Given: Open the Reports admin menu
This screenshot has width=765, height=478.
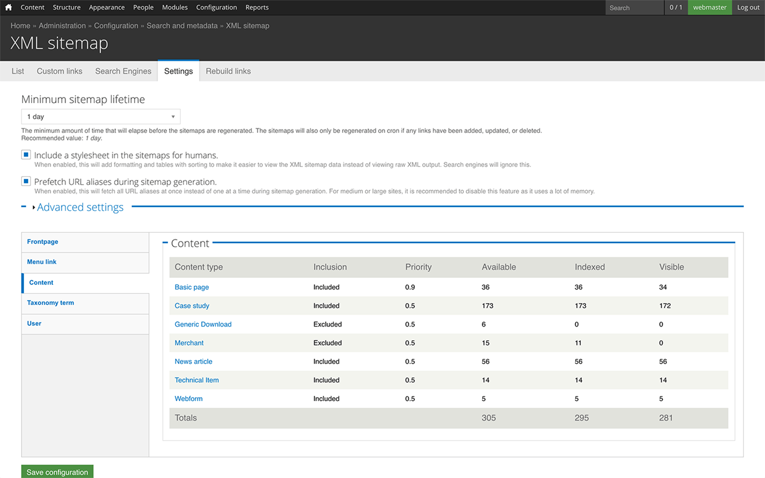Looking at the screenshot, I should pyautogui.click(x=257, y=7).
